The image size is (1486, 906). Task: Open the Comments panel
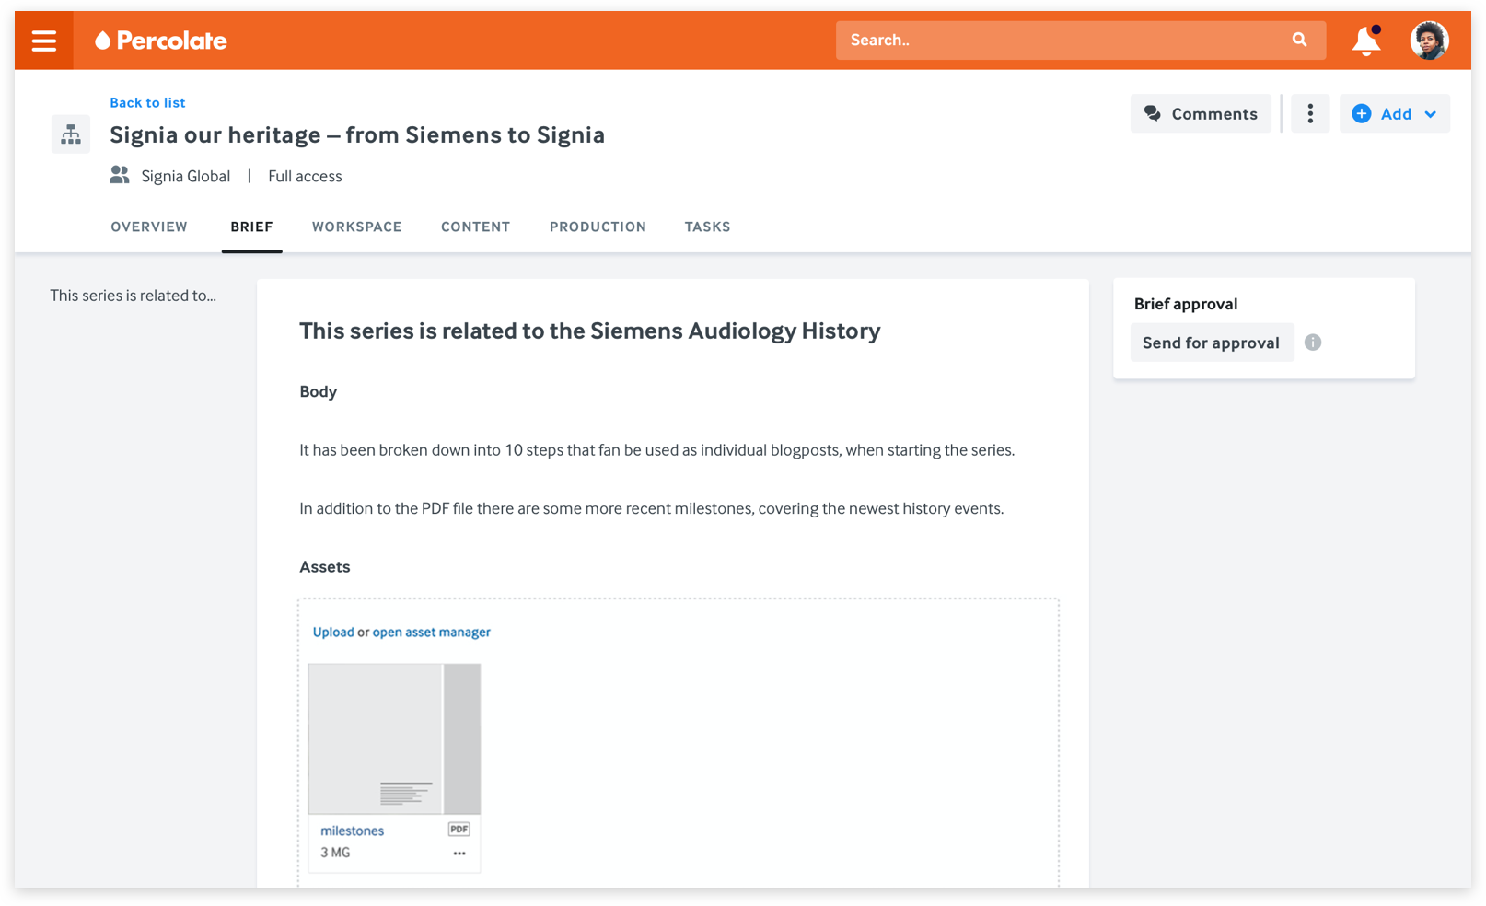(x=1201, y=113)
